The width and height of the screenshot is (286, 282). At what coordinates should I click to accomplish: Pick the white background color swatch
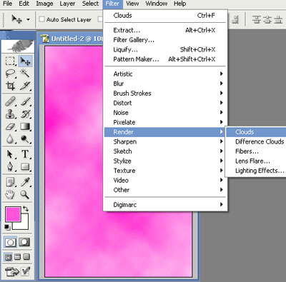tap(24, 225)
